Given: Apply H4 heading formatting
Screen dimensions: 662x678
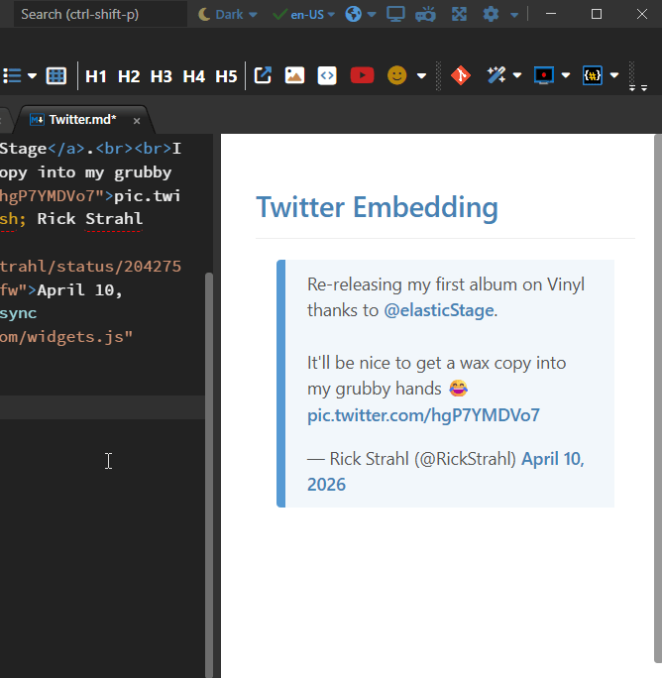Looking at the screenshot, I should 193,76.
